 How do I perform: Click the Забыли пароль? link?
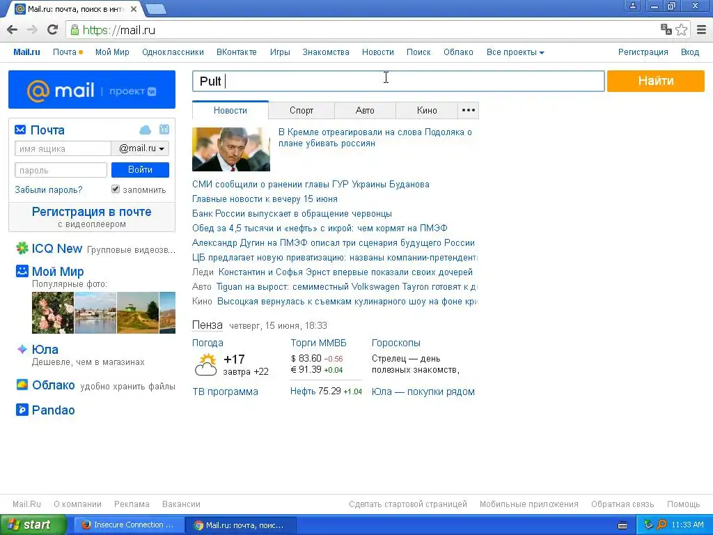point(49,189)
